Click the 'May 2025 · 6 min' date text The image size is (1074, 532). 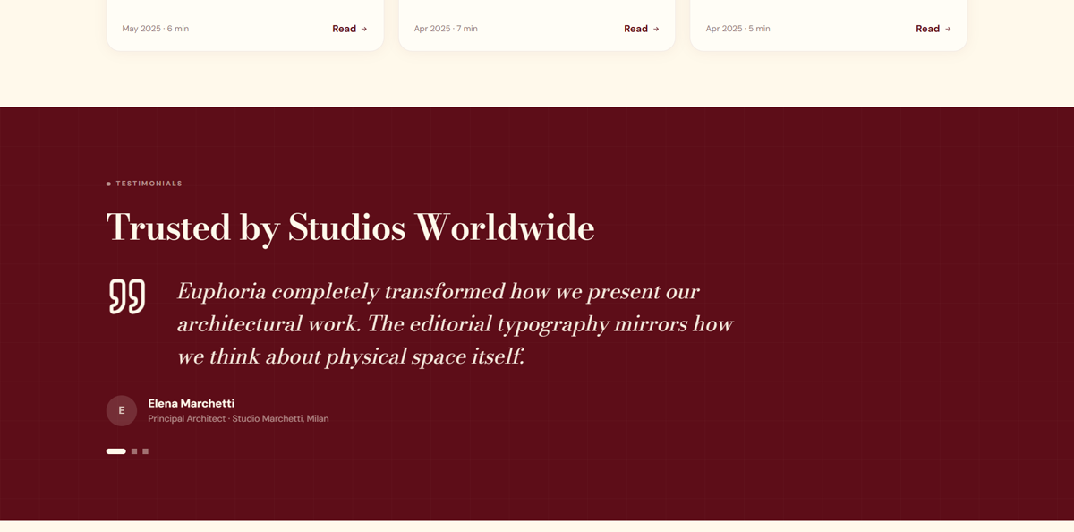pos(156,29)
